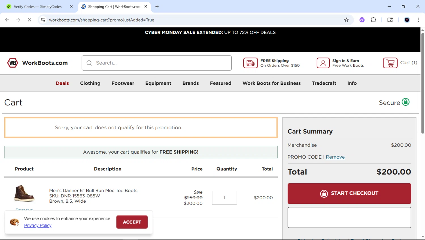Close the Verify Codes SimplyCodes tab

coord(71,7)
